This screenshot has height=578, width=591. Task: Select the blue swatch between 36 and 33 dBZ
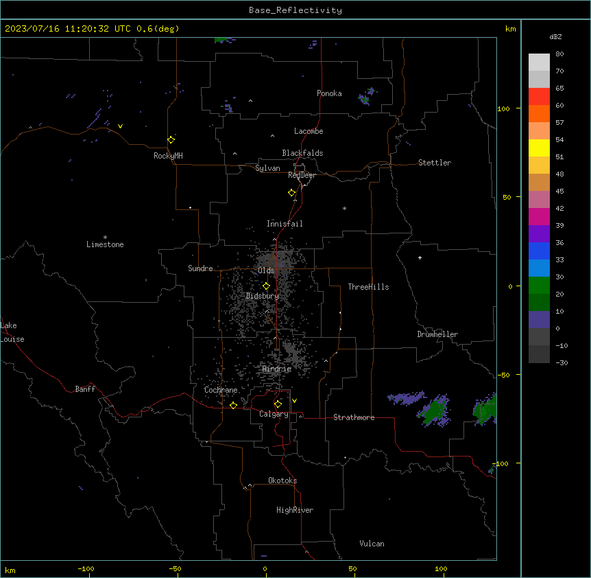click(539, 251)
